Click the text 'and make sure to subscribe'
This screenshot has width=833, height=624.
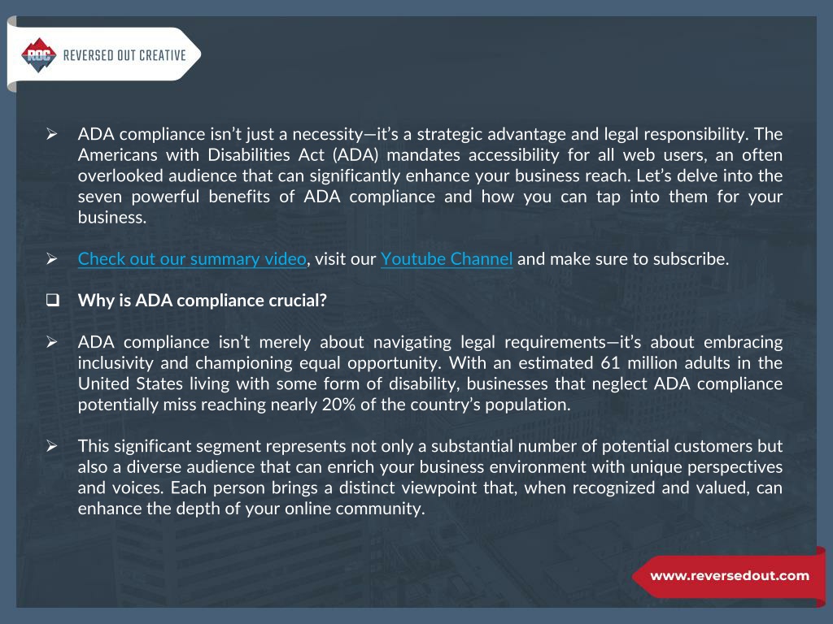tap(622, 259)
